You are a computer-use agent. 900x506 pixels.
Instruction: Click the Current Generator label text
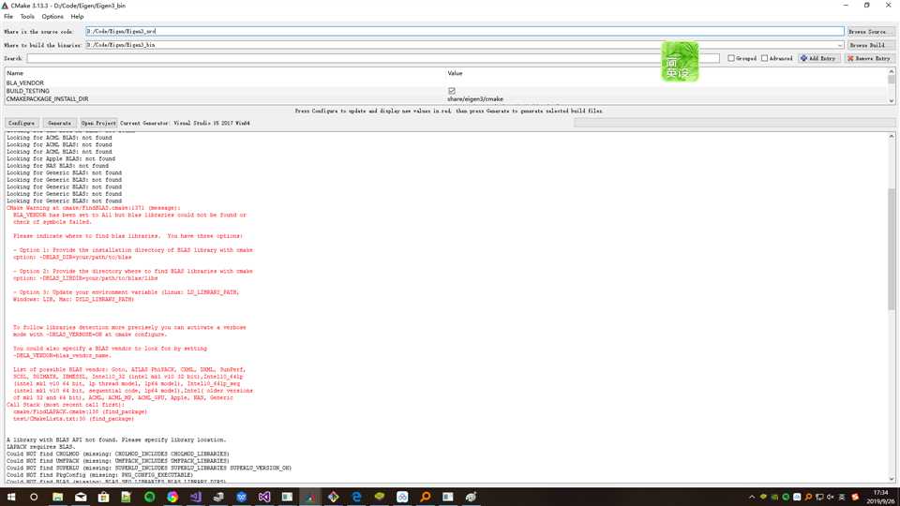(185, 123)
